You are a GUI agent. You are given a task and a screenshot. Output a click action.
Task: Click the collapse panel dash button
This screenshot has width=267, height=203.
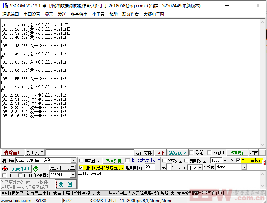pyautogui.click(x=263, y=153)
